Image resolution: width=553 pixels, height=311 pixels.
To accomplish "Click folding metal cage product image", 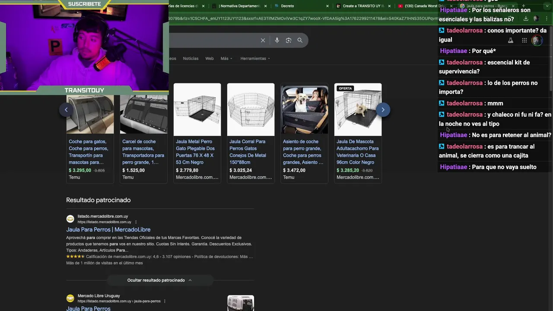I will 197,110.
